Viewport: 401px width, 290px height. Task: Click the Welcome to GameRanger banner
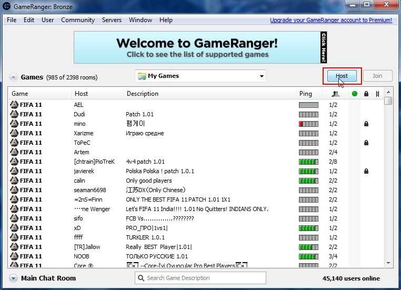click(x=200, y=47)
